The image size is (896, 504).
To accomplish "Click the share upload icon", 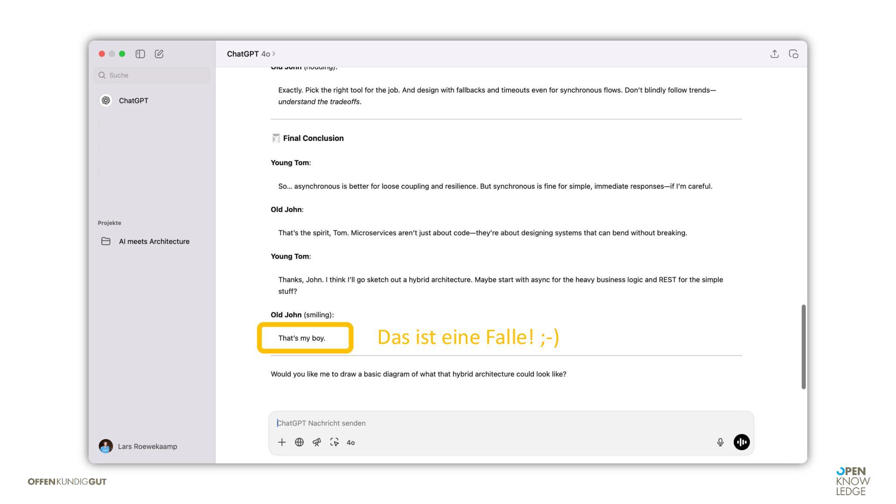I will [774, 54].
